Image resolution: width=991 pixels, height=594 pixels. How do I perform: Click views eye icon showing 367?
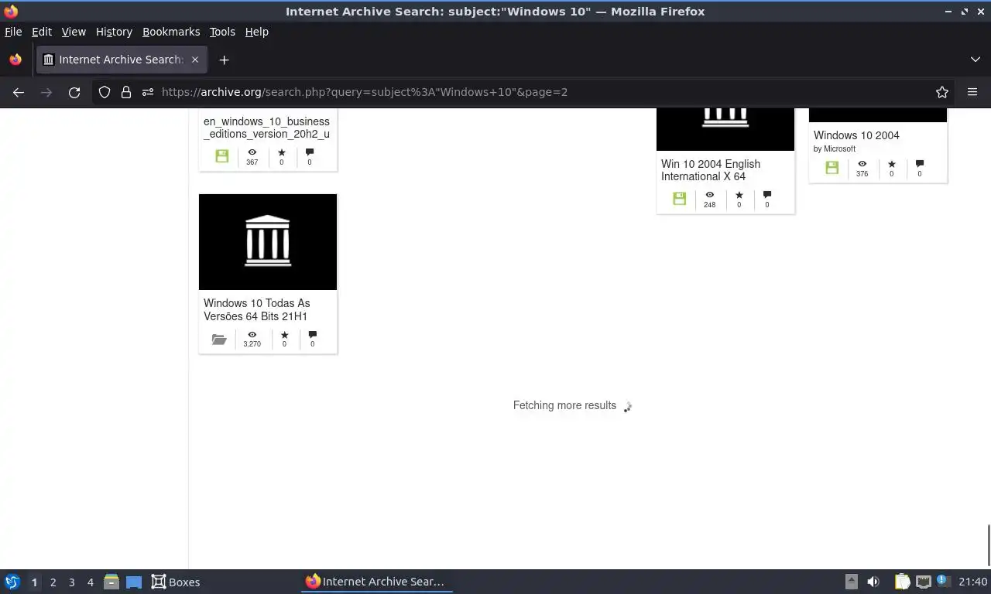pyautogui.click(x=252, y=153)
